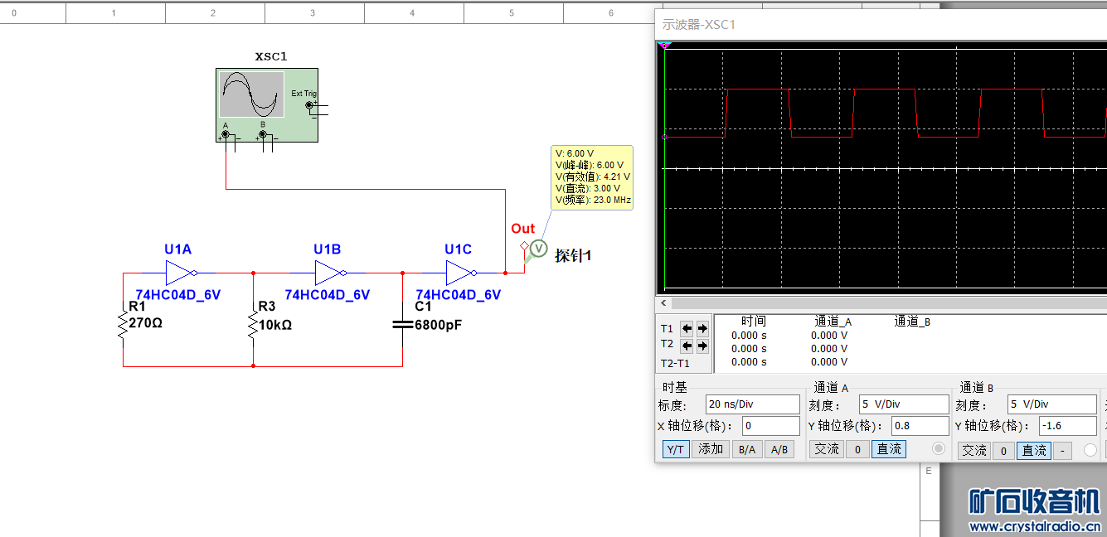Move cursor T2 left with arrow
The width and height of the screenshot is (1107, 537).
[687, 346]
